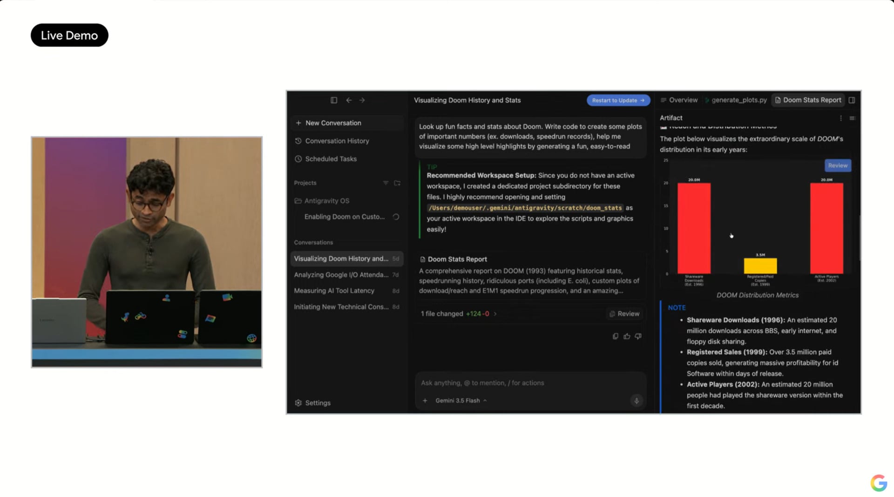The height and width of the screenshot is (497, 894).
Task: Expand the Antigravity OS project
Action: [347, 201]
